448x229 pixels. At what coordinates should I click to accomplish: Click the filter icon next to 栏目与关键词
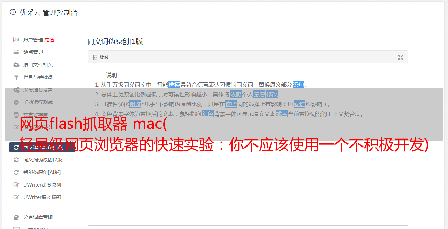pyautogui.click(x=16, y=77)
